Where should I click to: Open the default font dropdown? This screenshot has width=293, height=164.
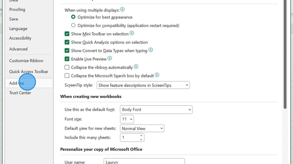[156, 110]
